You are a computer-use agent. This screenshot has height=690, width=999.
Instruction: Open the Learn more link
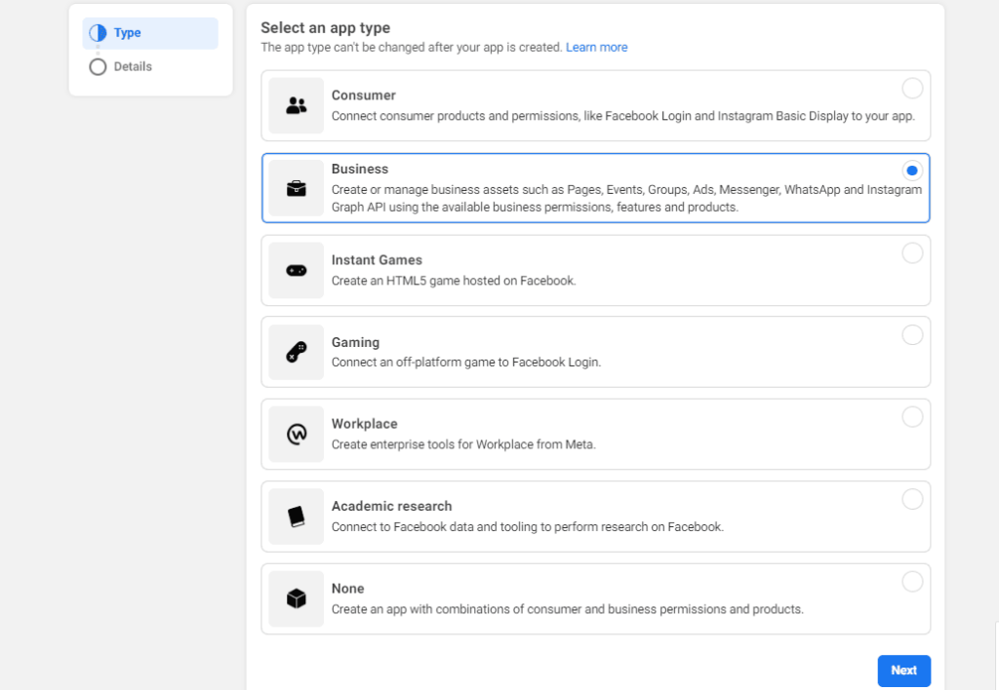tap(596, 48)
